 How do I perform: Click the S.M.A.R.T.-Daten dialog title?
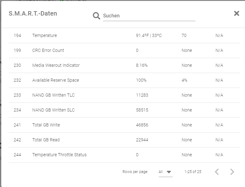(33, 14)
